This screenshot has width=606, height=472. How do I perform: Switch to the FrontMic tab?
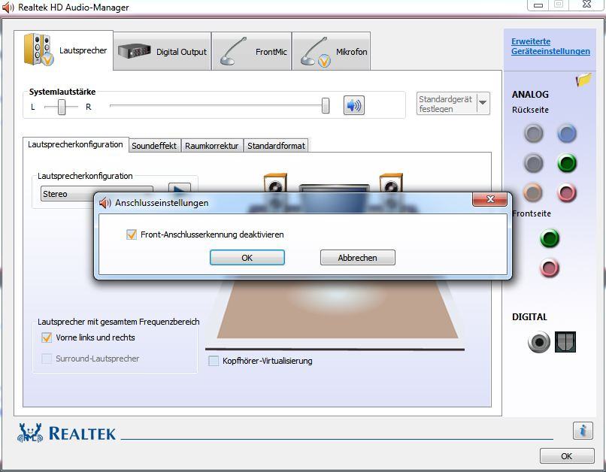[252, 51]
